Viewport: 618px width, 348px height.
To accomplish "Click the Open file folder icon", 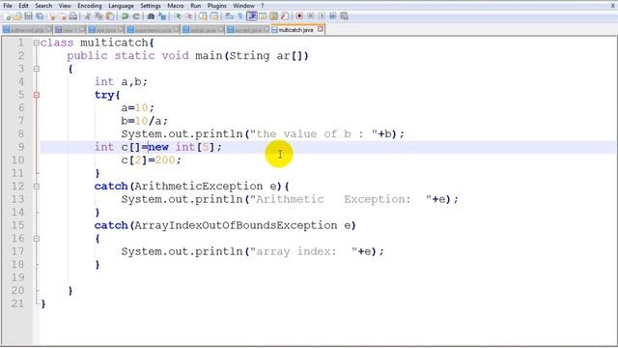I will [17, 16].
